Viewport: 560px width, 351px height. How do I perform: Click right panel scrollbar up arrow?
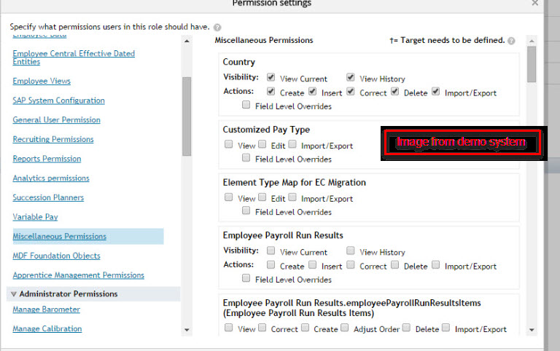coord(532,41)
